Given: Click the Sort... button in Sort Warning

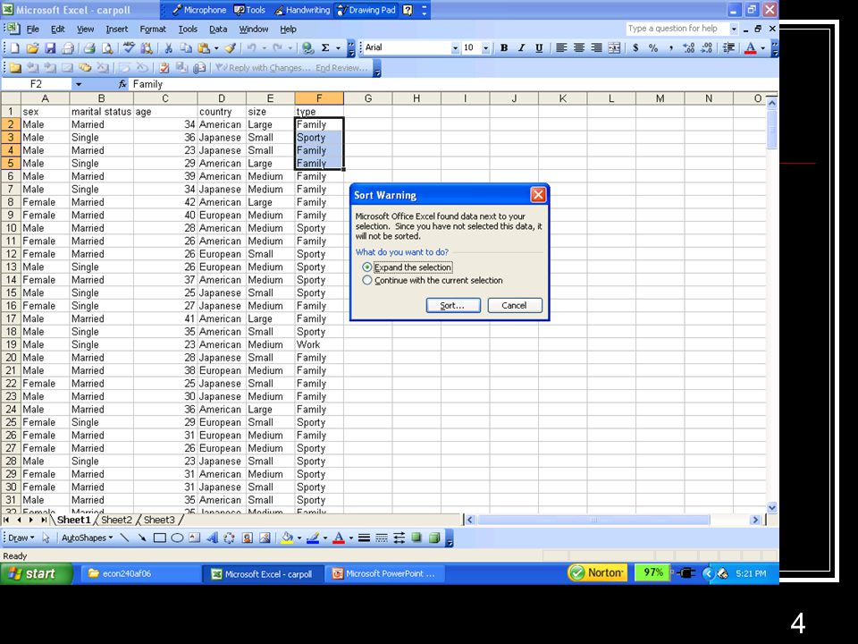Looking at the screenshot, I should (453, 306).
